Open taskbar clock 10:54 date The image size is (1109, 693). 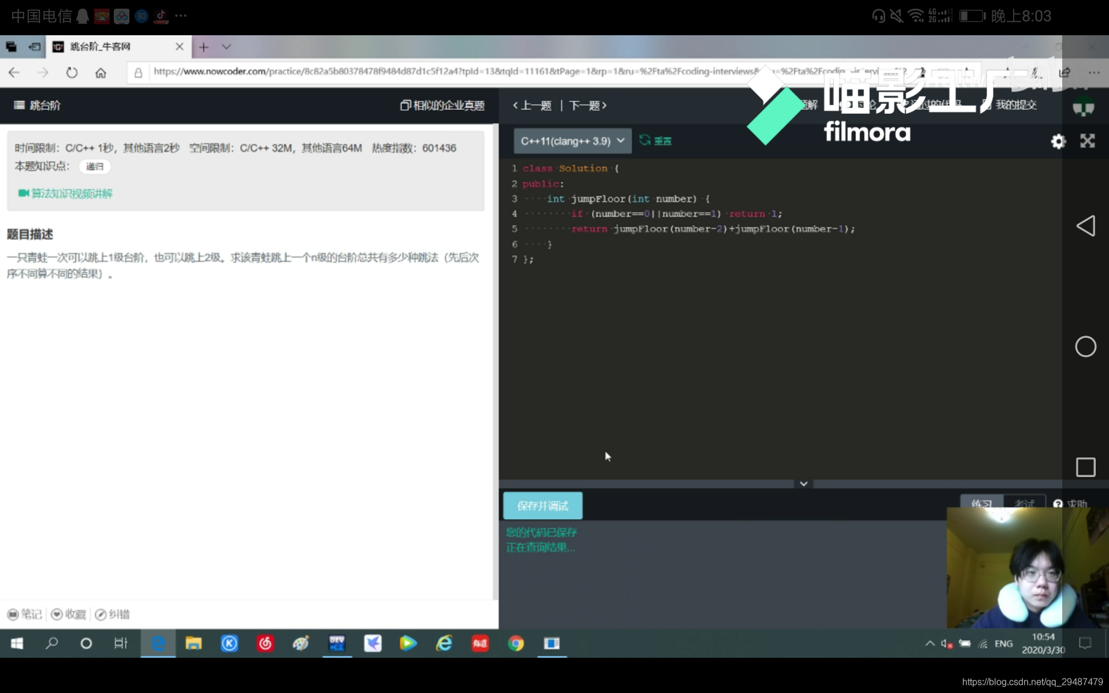tap(1043, 643)
